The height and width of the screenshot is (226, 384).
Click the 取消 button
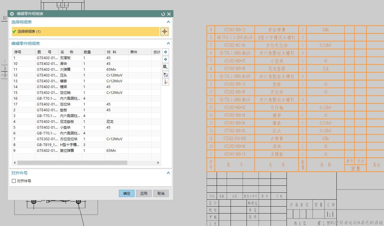(x=161, y=194)
